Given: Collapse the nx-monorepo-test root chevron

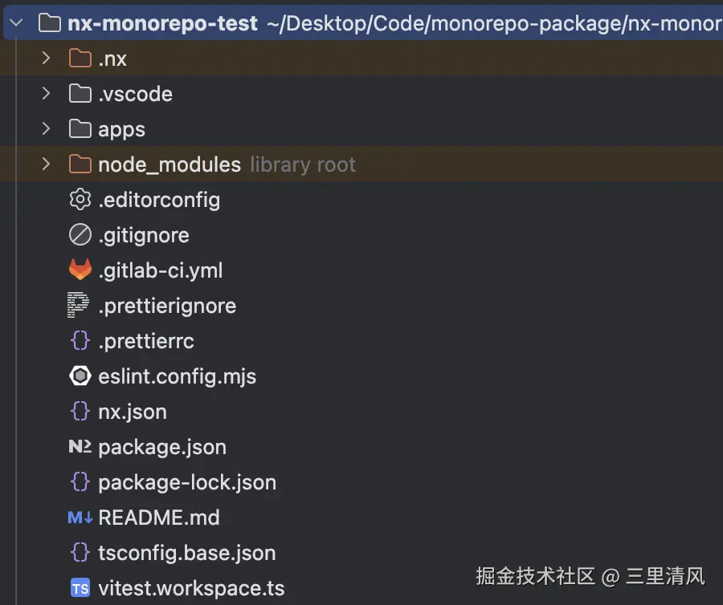Looking at the screenshot, I should click(x=16, y=22).
